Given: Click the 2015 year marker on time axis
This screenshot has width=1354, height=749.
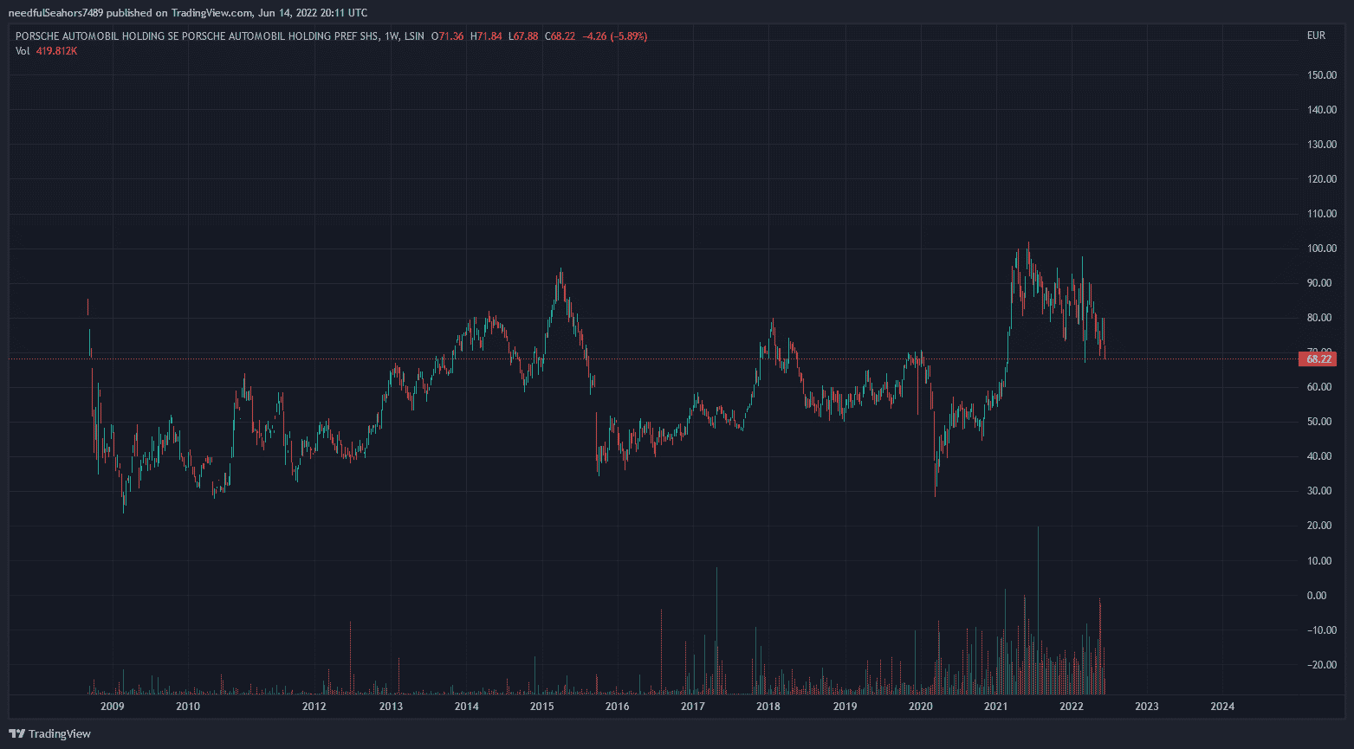Looking at the screenshot, I should [541, 707].
